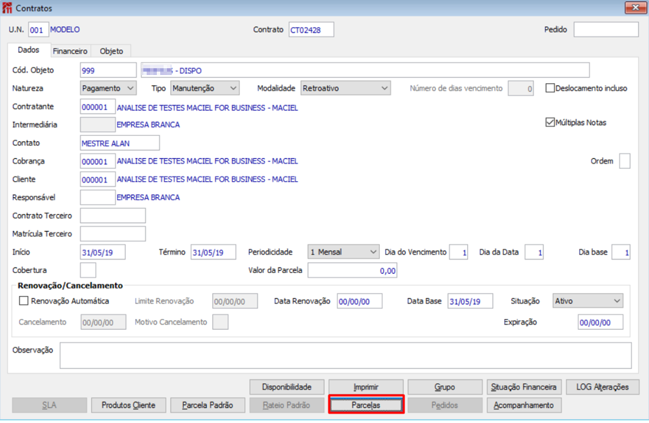The width and height of the screenshot is (649, 423).
Task: Click the Renovação/Cancelamento group heading
Action: coord(70,286)
